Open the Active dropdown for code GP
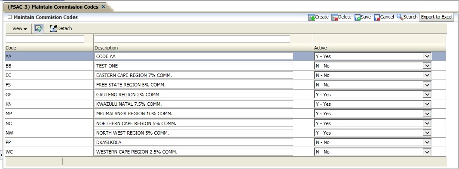This screenshot has width=459, height=169. click(x=427, y=94)
